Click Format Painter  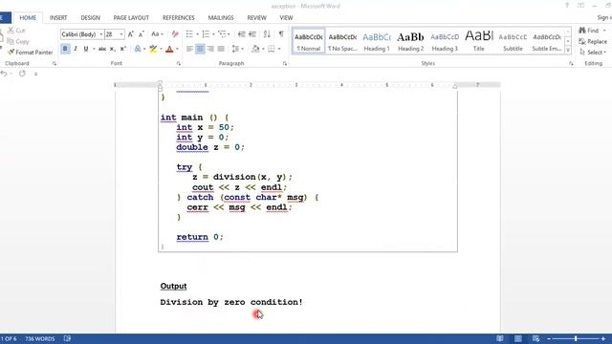point(30,52)
